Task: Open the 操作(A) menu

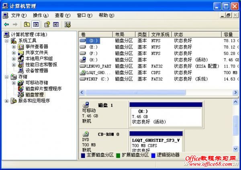Action: pos(41,15)
